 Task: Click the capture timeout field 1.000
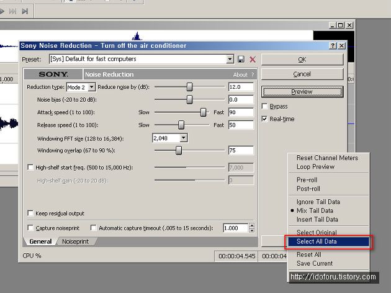point(236,228)
